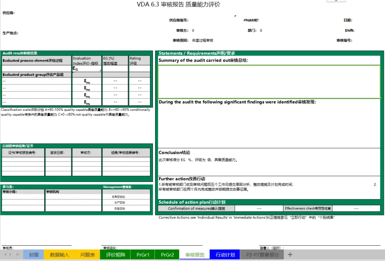The width and height of the screenshot is (385, 261).
Task: Click the next sheet navigation arrow
Action: [10, 255]
